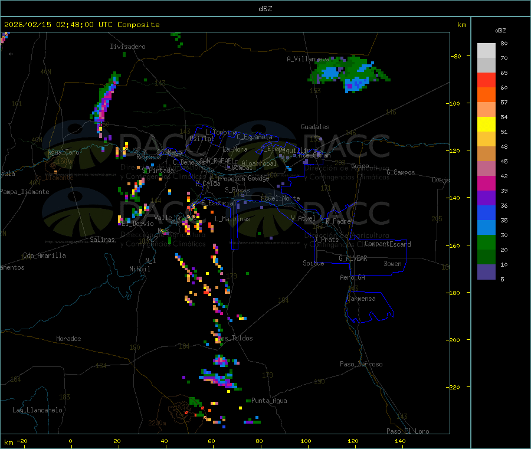
Task: Click the Agua_Toro map label
Action: click(63, 152)
